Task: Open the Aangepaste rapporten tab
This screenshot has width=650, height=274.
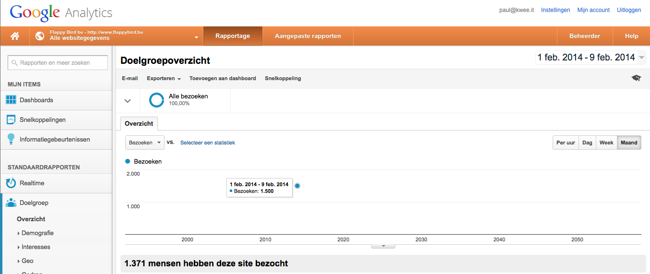Action: coord(307,36)
